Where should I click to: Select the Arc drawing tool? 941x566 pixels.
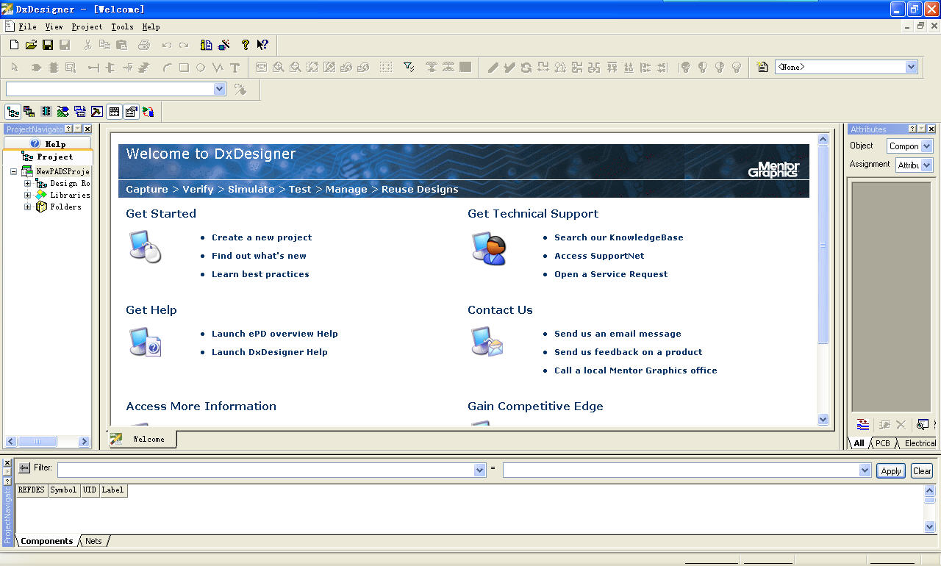pyautogui.click(x=167, y=68)
